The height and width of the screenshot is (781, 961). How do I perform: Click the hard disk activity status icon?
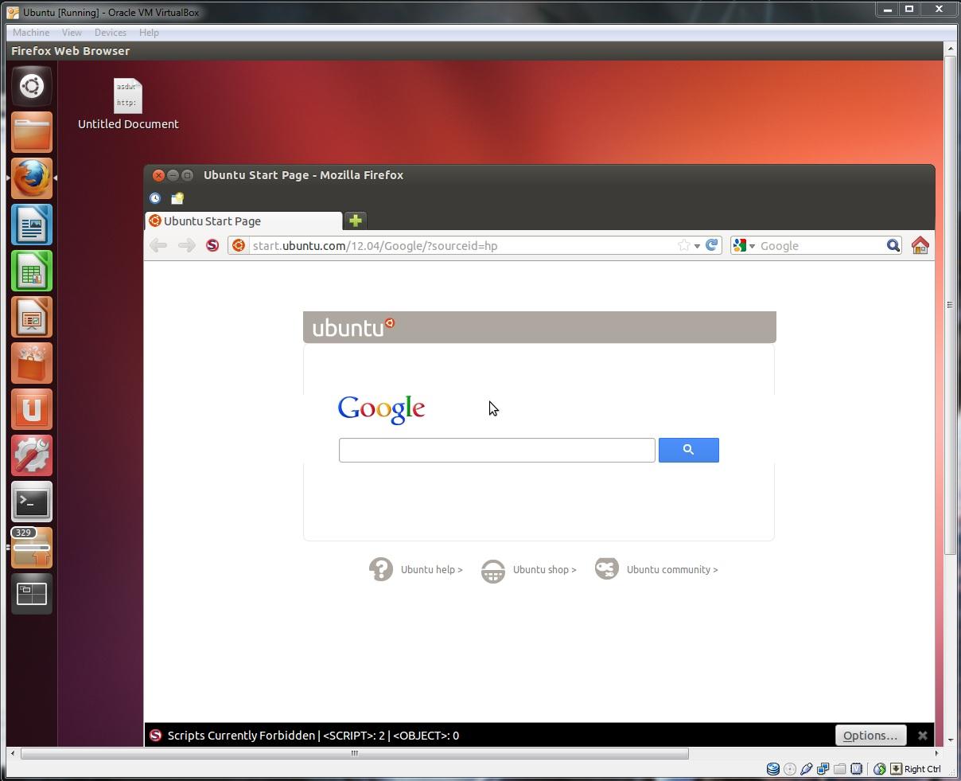772,769
